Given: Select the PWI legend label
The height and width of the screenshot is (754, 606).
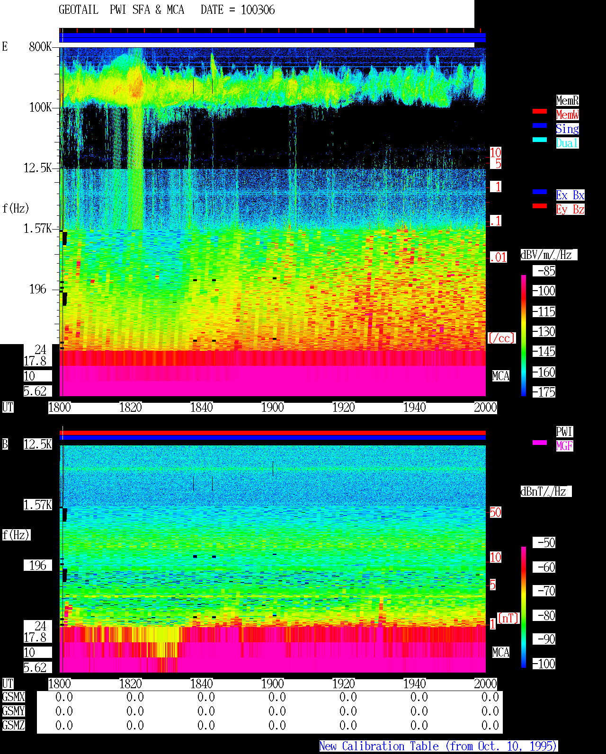Looking at the screenshot, I should [564, 432].
